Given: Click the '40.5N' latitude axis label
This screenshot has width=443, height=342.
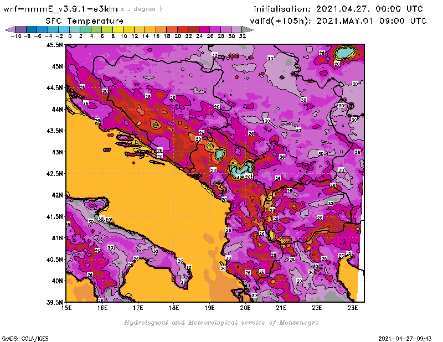Looking at the screenshot, I should point(54,260).
